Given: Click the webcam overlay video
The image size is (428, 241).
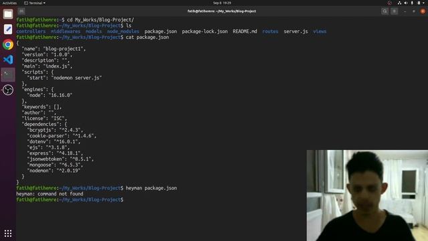Looking at the screenshot, I should [367, 195].
